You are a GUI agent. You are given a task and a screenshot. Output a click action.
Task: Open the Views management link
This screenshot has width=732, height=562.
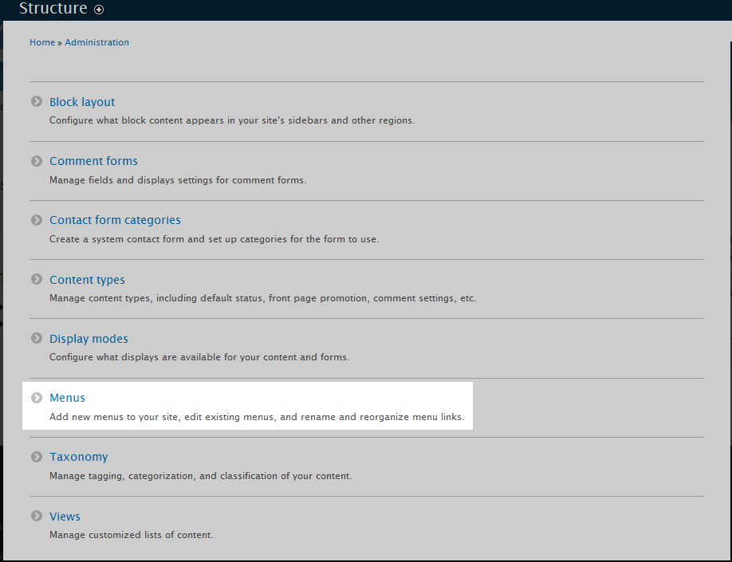(65, 517)
